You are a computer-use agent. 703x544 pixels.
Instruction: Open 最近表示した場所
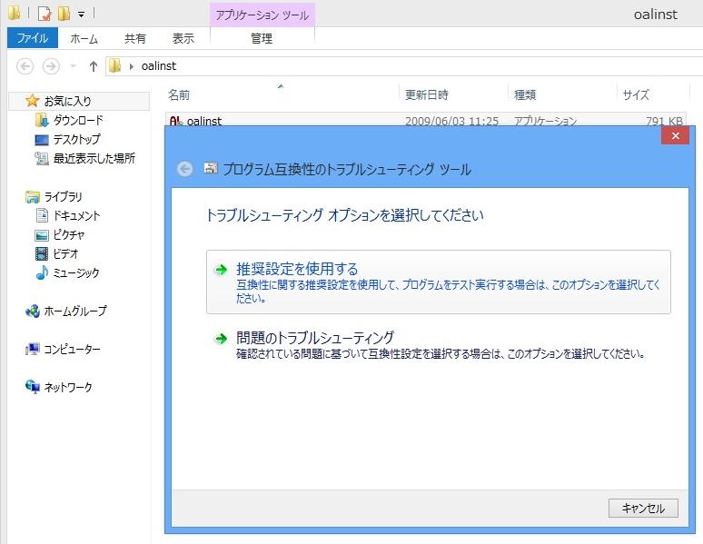click(94, 158)
